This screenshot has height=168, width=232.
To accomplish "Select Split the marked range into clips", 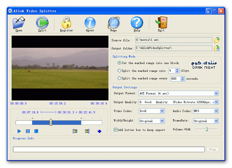I will (x=119, y=71).
